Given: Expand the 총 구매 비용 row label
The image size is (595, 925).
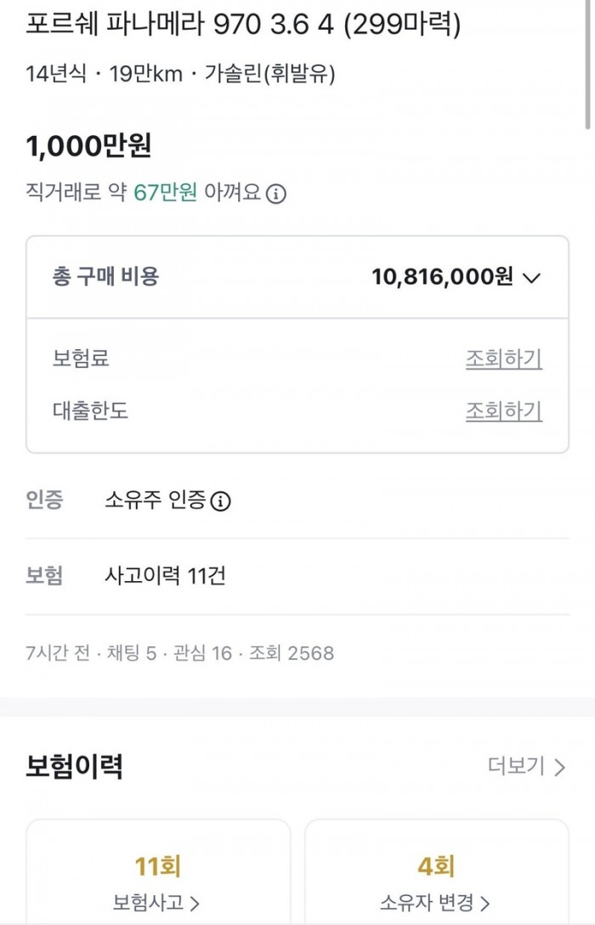Looking at the screenshot, I should [106, 276].
